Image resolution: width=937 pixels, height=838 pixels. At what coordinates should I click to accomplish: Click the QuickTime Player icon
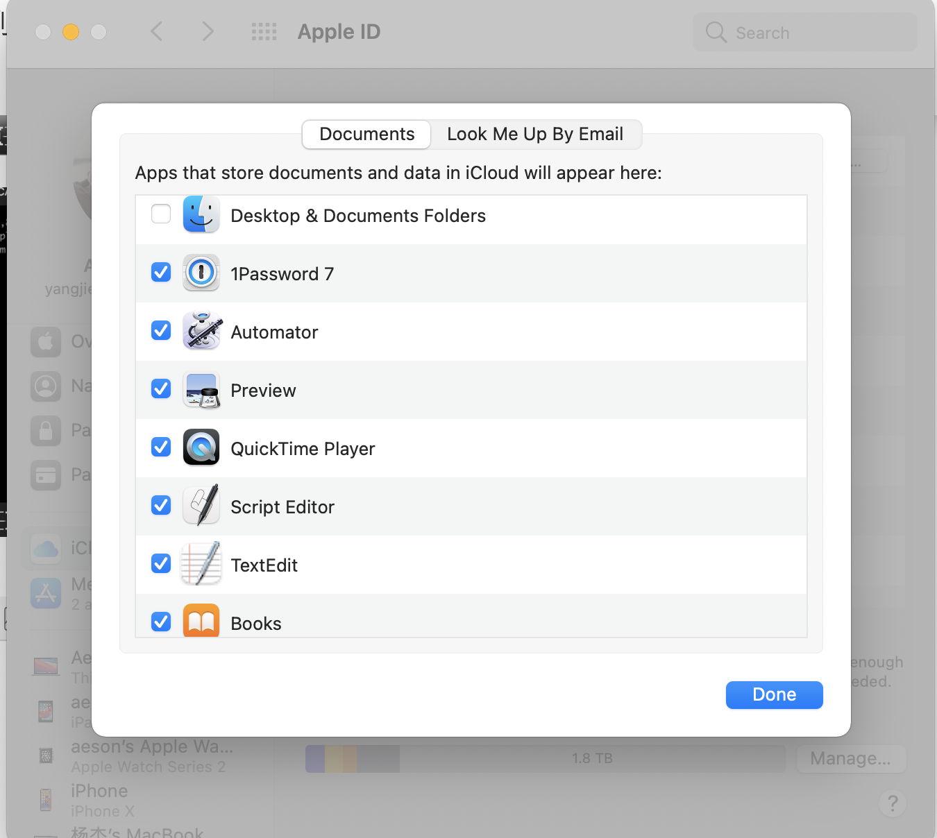click(201, 447)
